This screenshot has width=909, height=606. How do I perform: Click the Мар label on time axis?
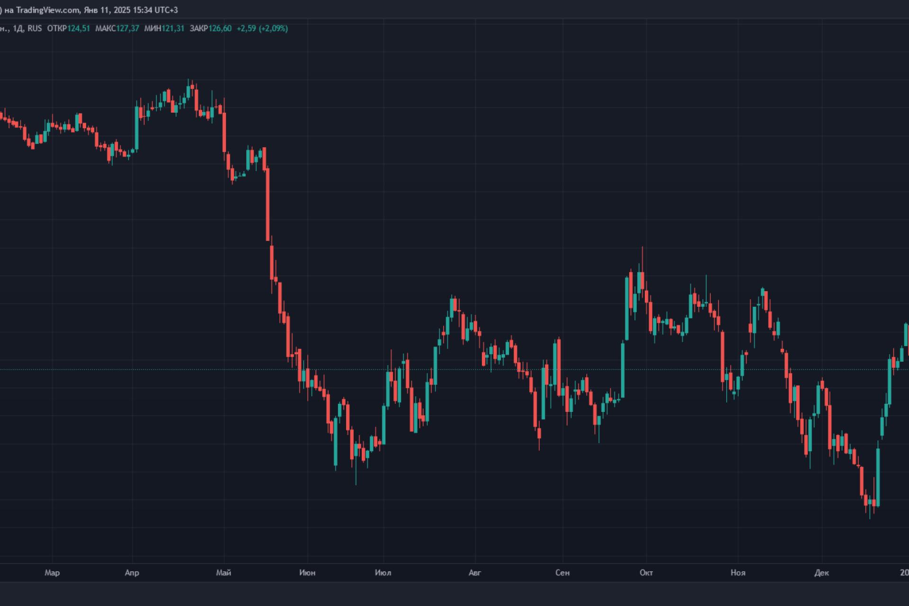click(x=52, y=573)
